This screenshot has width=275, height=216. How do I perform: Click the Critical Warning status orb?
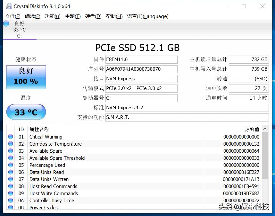tap(11, 137)
